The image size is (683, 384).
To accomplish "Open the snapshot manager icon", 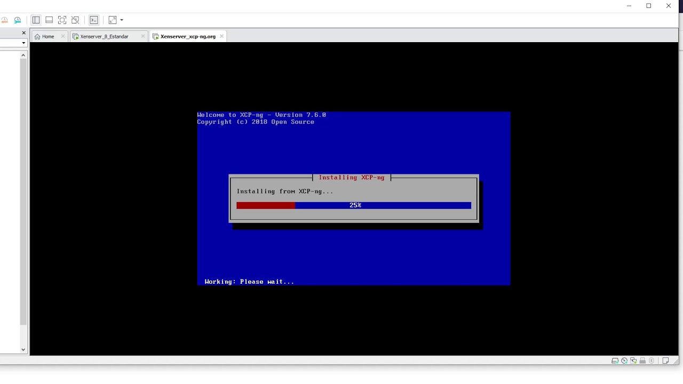I will pos(18,20).
